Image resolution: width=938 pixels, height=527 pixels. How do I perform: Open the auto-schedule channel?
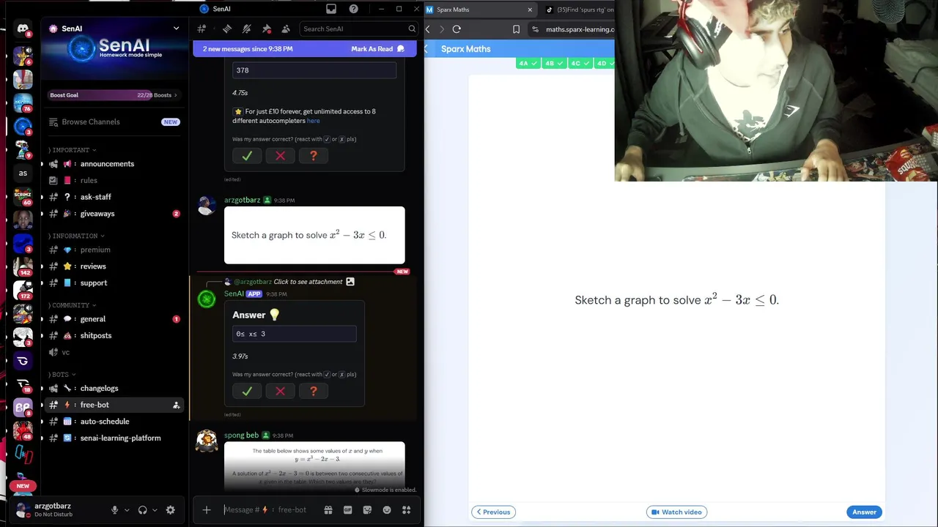pos(105,422)
